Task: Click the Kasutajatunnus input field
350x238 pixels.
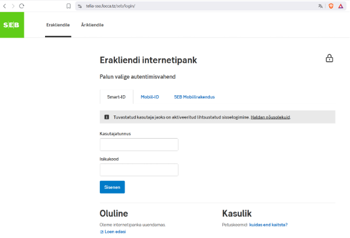Action: [139, 145]
